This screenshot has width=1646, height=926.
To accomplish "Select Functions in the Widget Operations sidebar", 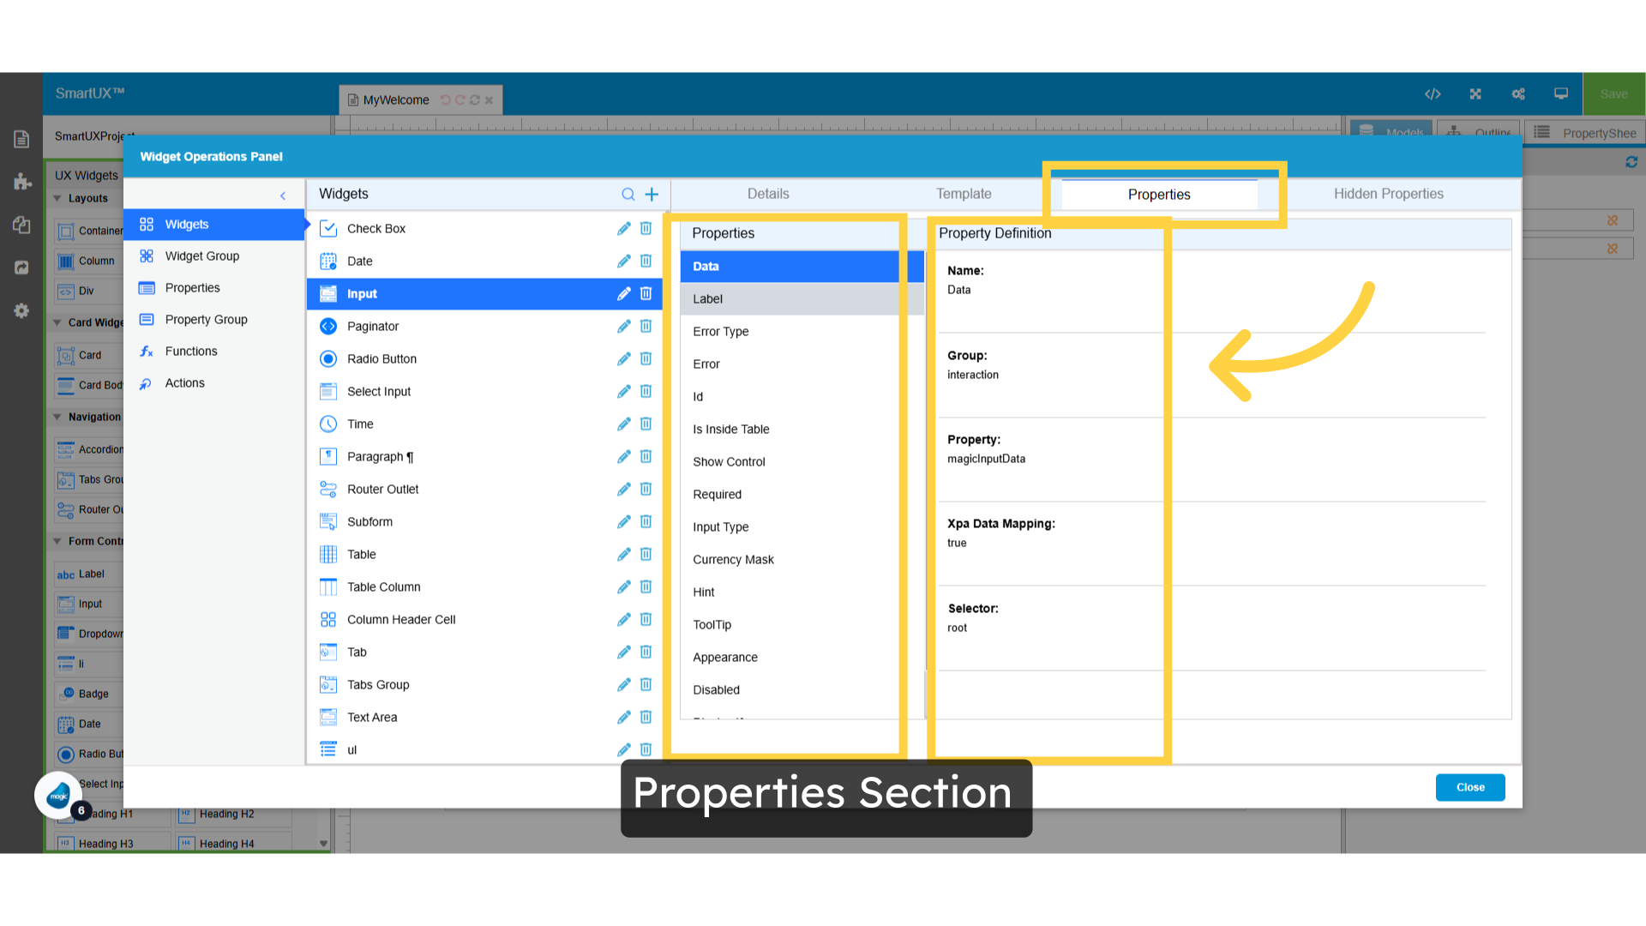I will pos(190,351).
